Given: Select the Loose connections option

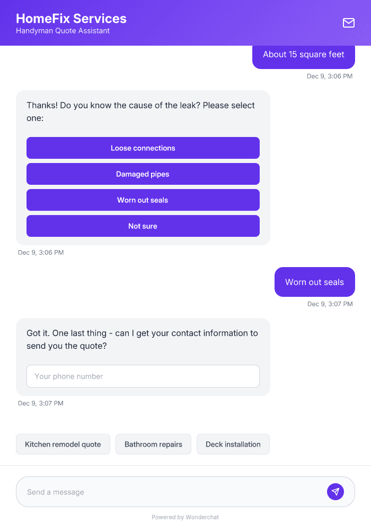Looking at the screenshot, I should pyautogui.click(x=143, y=148).
